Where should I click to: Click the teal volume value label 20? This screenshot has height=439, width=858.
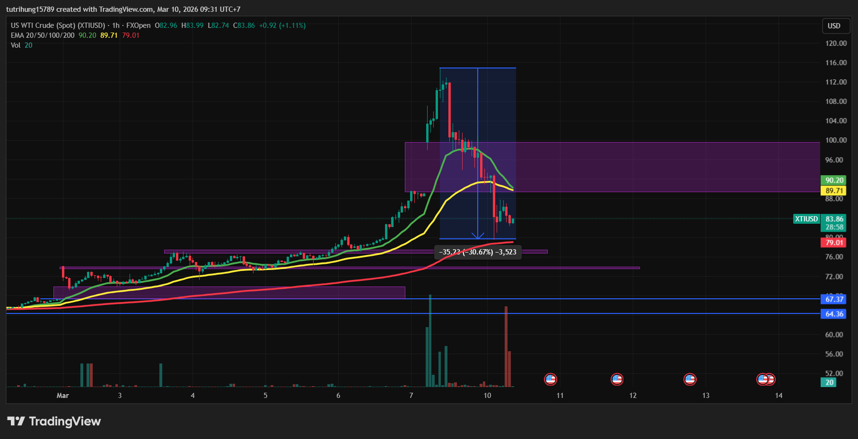(829, 382)
